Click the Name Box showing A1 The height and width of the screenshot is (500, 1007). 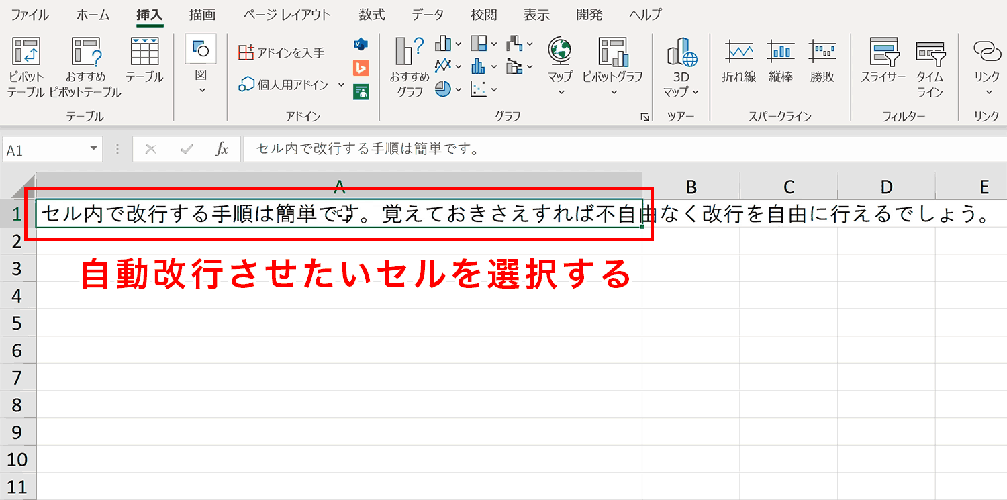[x=44, y=150]
